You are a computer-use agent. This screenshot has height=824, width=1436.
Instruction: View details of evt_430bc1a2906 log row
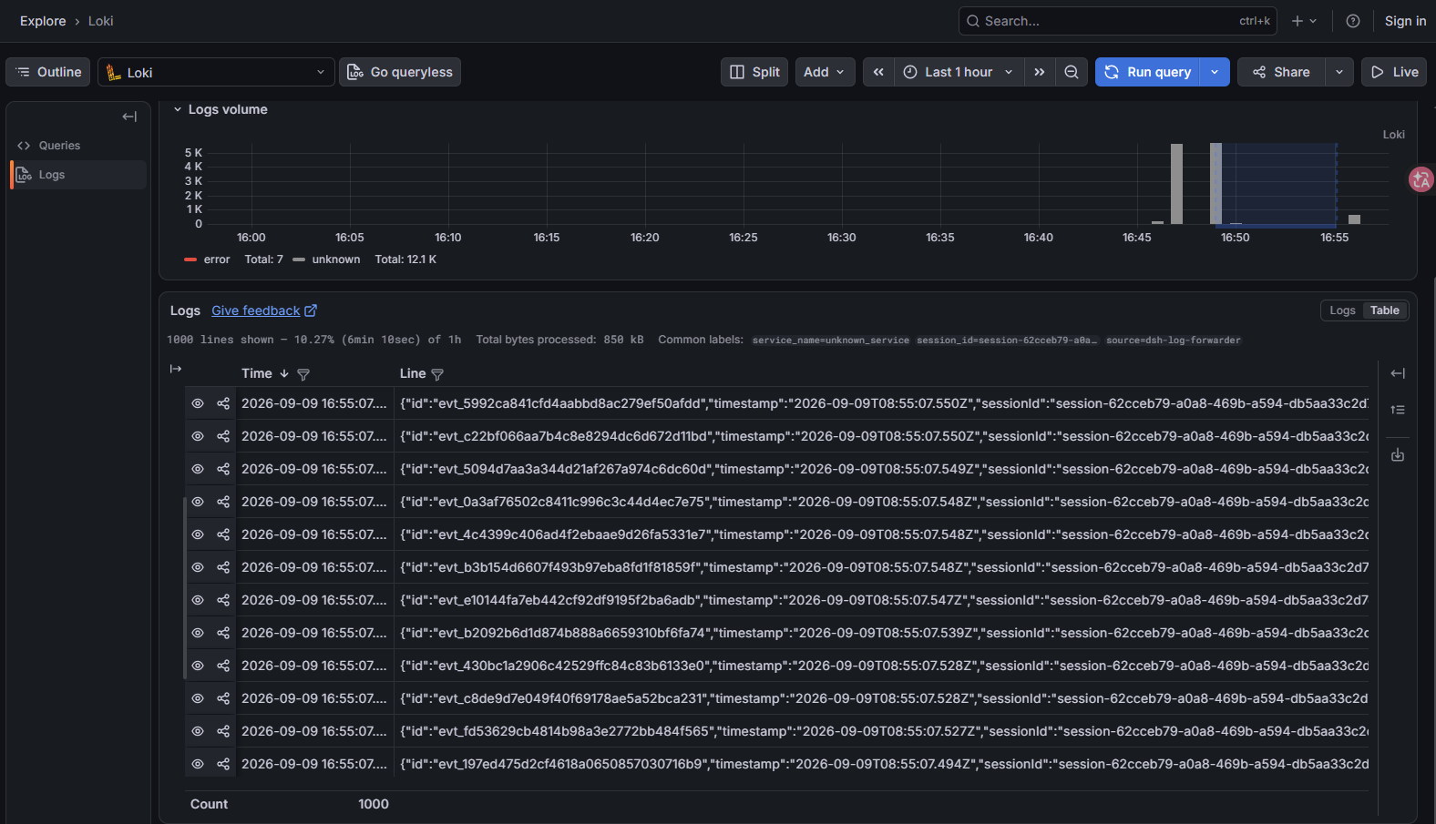coord(198,666)
